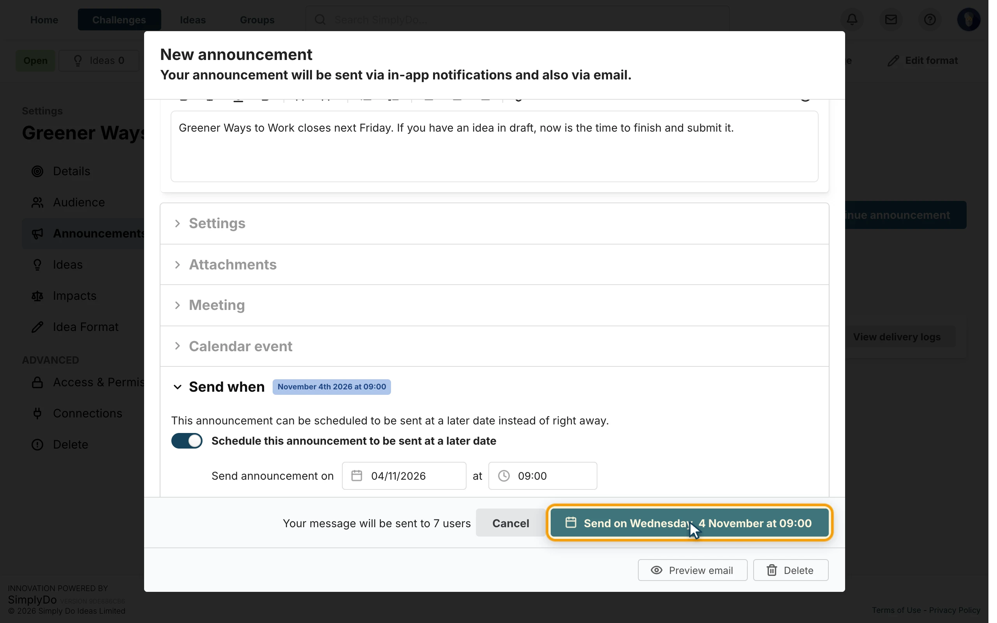
Task: Open the help question mark icon
Action: point(930,19)
